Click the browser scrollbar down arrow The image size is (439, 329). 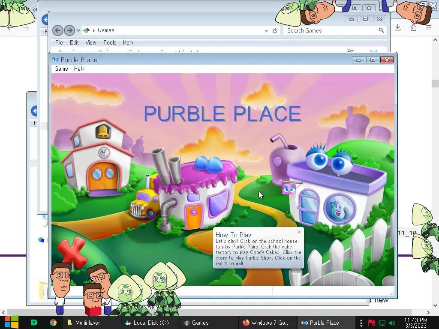point(435,305)
